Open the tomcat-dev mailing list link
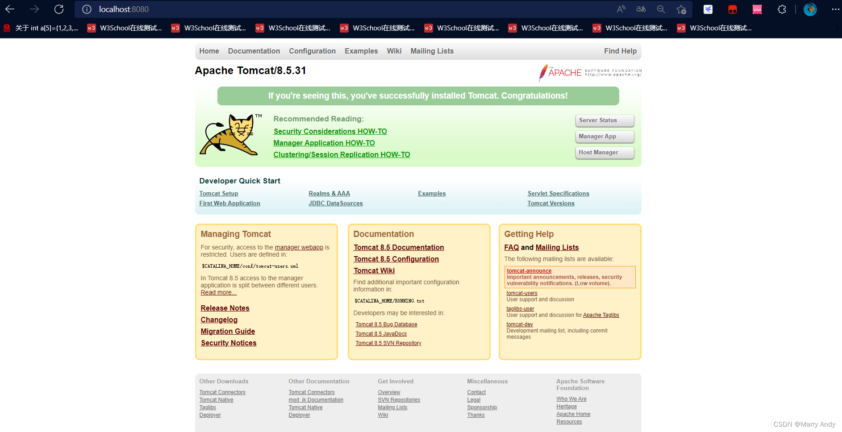The image size is (842, 432). point(520,324)
